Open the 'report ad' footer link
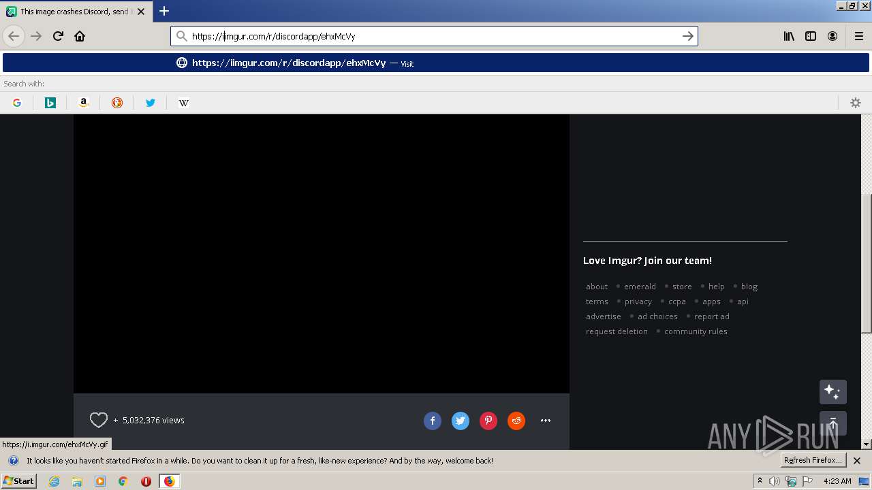872x490 pixels. [x=712, y=316]
